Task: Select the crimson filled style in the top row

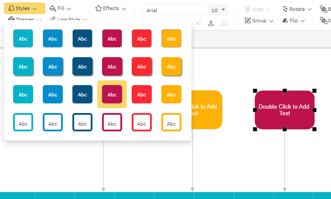Action: (x=112, y=39)
